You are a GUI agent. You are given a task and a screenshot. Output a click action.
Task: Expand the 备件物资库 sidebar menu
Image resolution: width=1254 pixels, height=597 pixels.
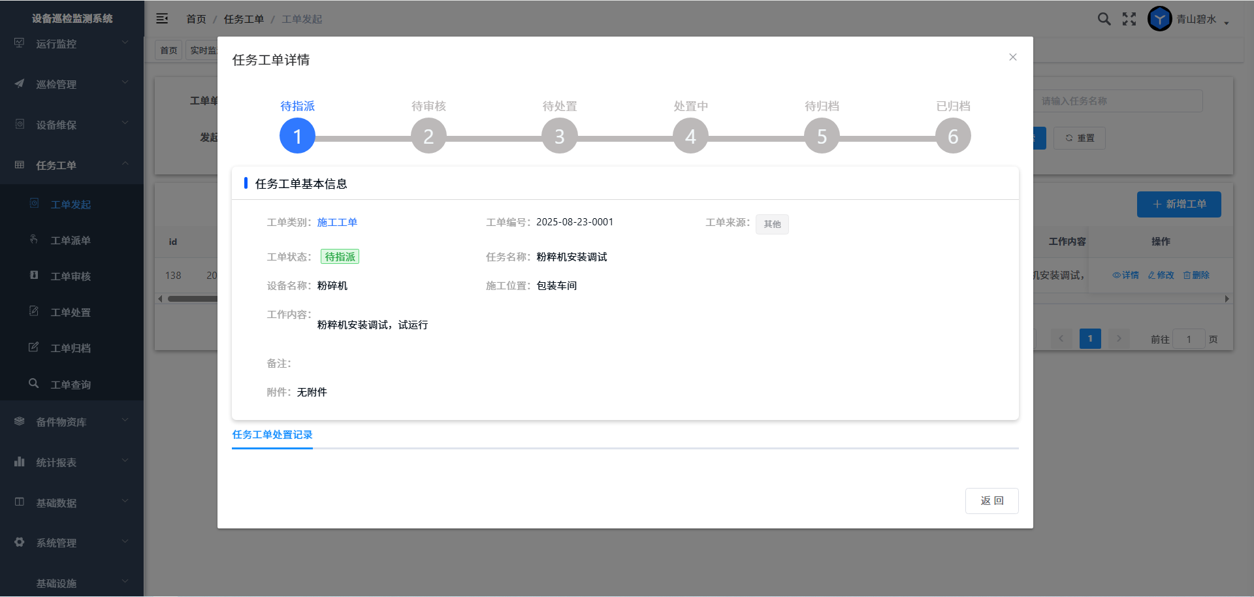click(72, 422)
